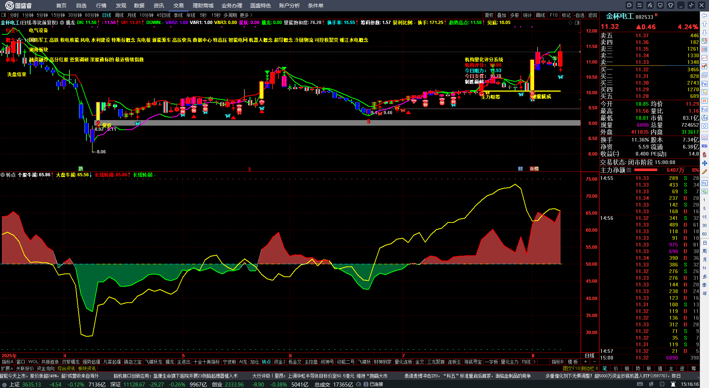
Task: Toggle 多股 multi-stock view
Action: pyautogui.click(x=514, y=15)
